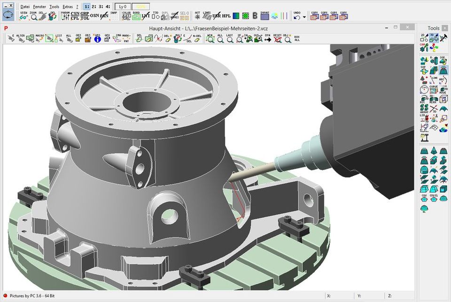The image size is (451, 302).
Task: Click the Ly 0 layer field
Action: coord(123,6)
